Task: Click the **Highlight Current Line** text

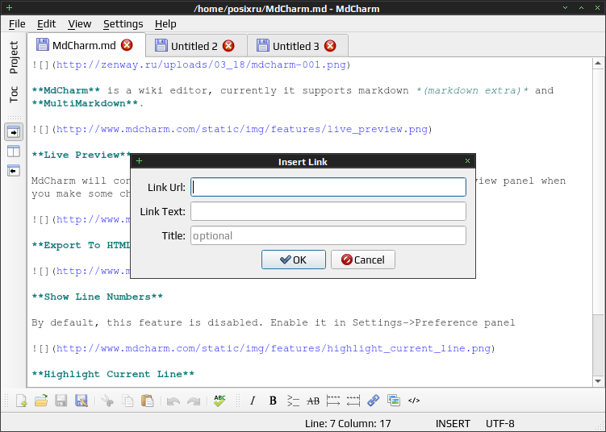Action: pyautogui.click(x=113, y=374)
